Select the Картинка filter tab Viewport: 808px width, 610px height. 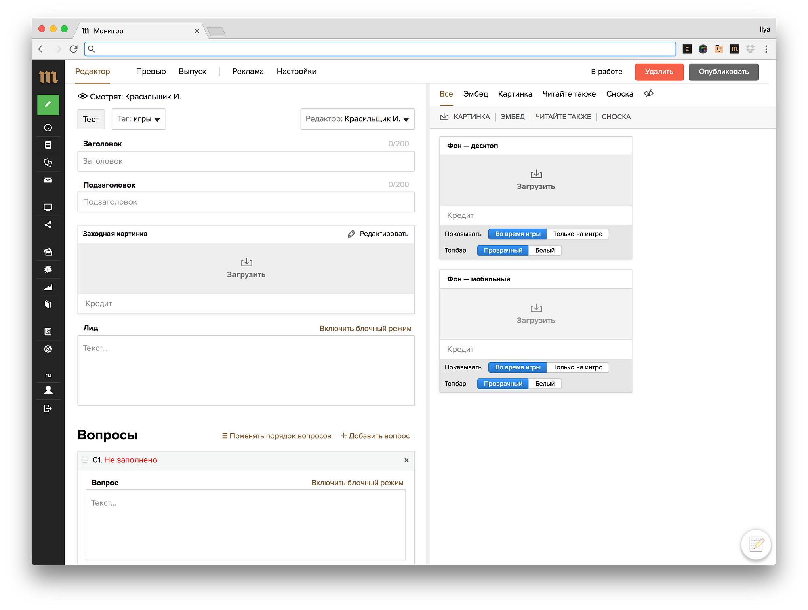click(515, 94)
